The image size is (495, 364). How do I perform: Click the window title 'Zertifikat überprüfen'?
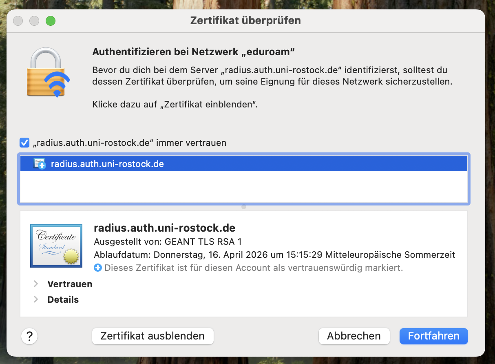(x=245, y=20)
